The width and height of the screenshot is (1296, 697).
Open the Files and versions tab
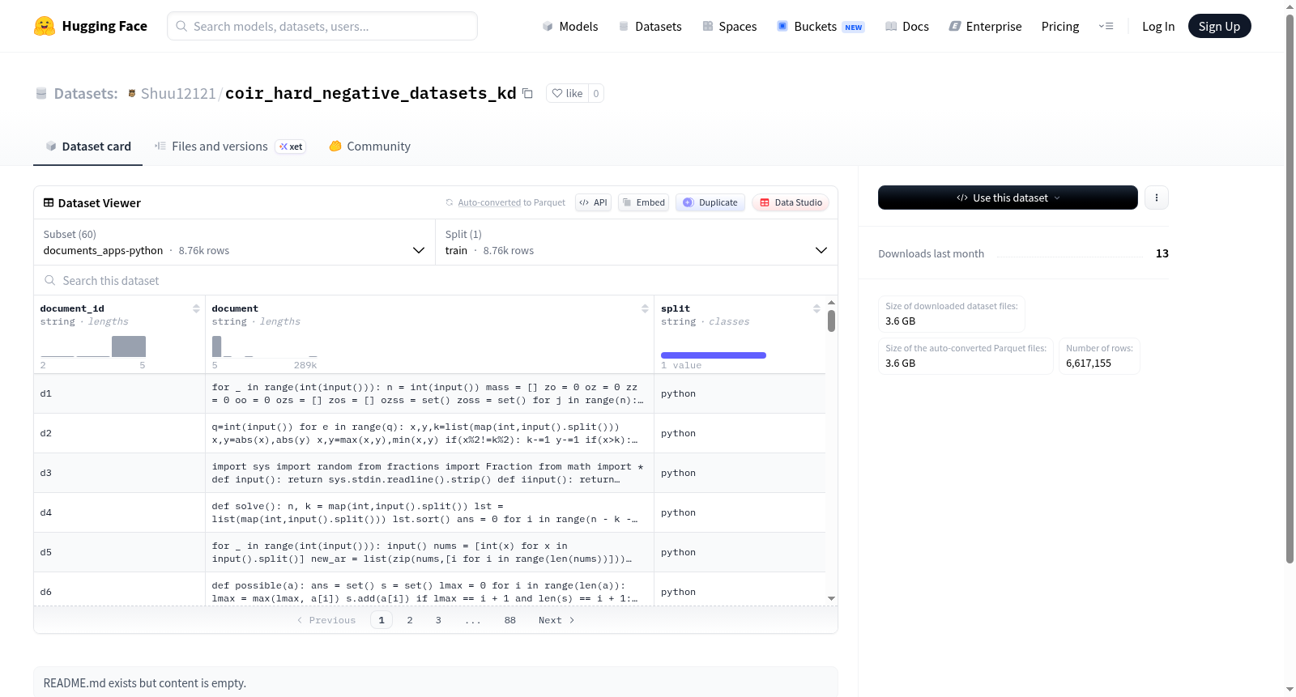230,147
